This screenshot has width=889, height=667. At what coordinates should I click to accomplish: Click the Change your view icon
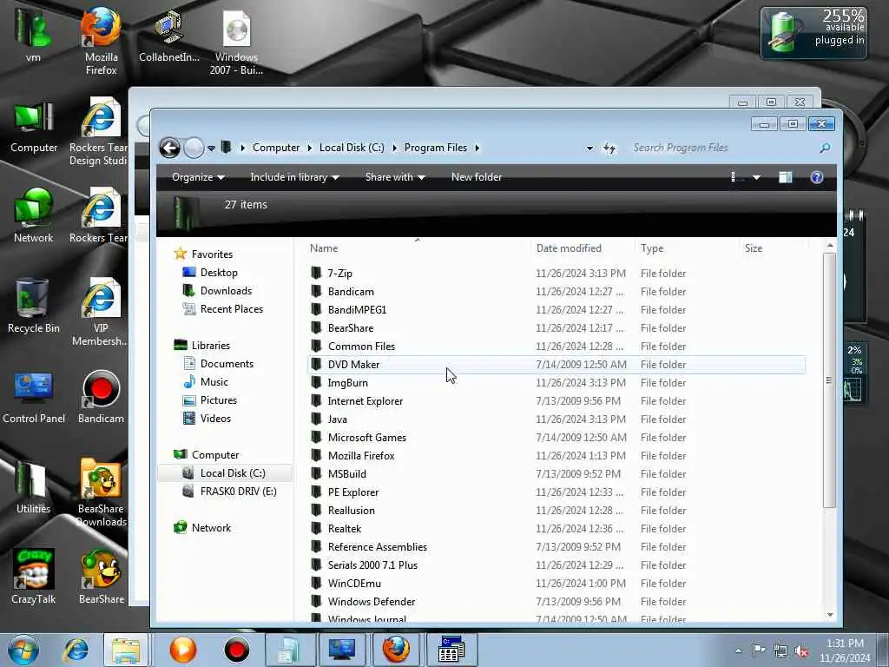pos(736,177)
